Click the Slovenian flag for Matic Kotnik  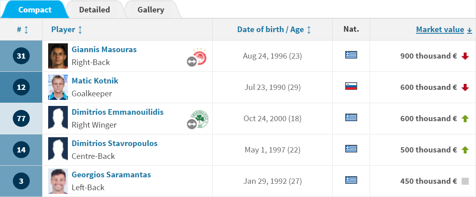pos(351,86)
